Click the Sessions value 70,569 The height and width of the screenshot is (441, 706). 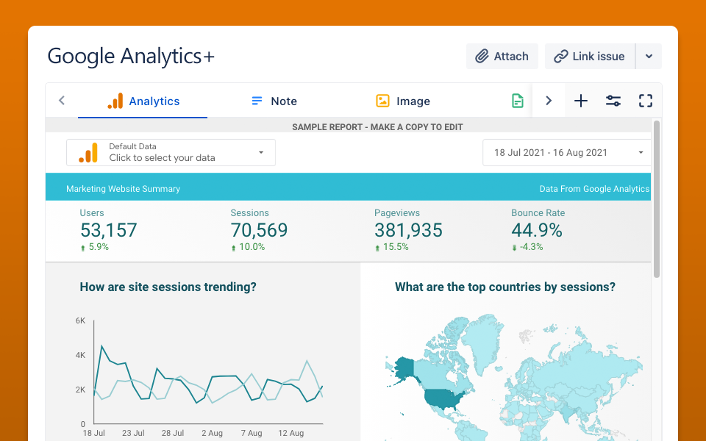click(x=259, y=230)
